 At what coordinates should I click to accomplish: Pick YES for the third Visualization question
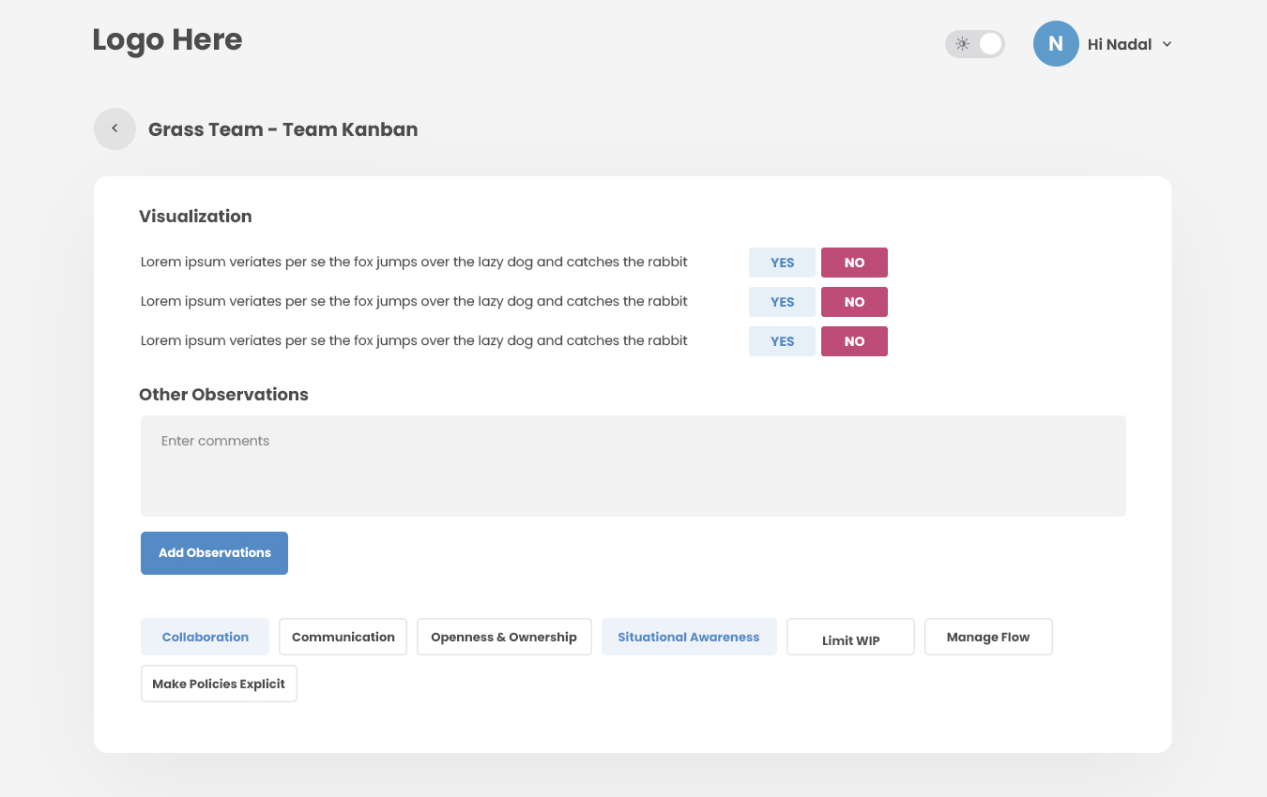782,341
